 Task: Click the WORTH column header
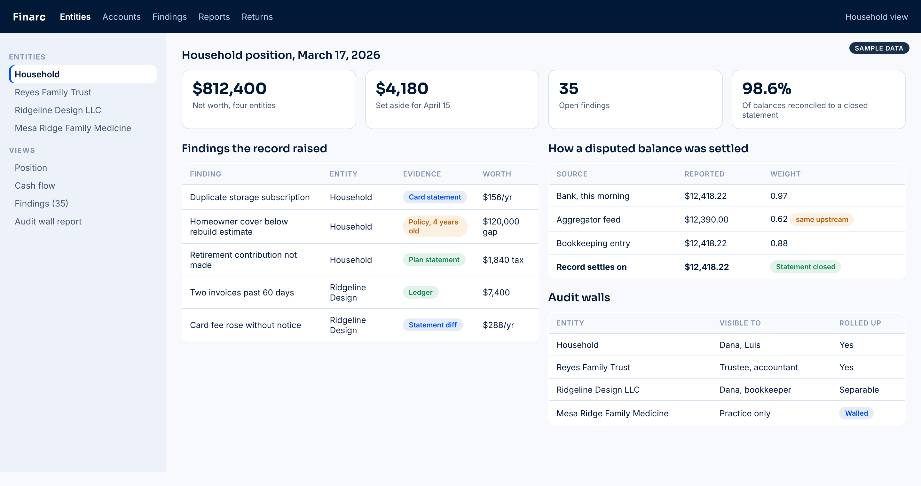pos(497,174)
